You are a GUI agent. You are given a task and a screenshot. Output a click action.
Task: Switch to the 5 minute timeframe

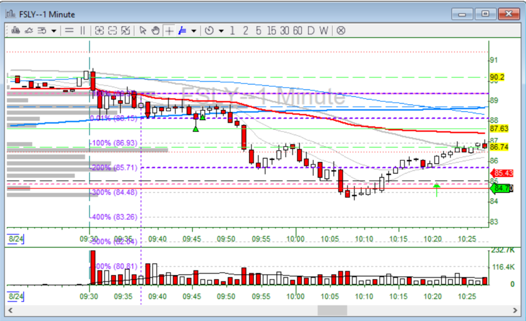tap(258, 30)
